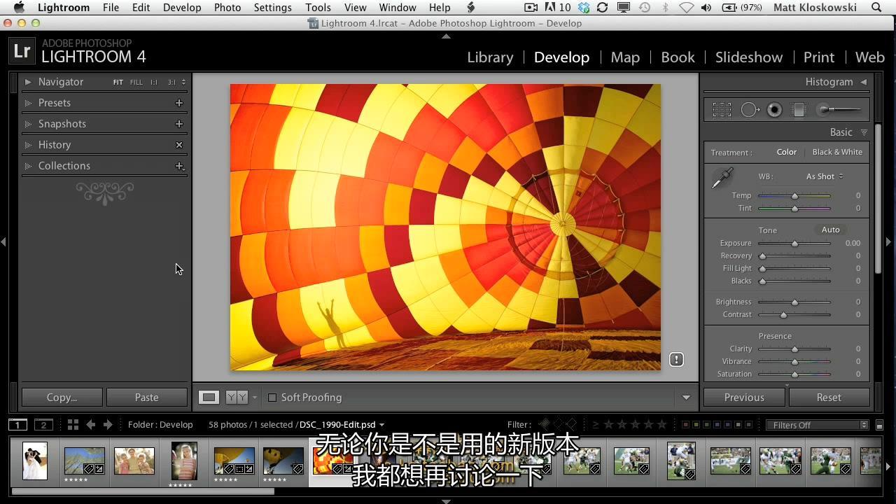Filter by red color label
Viewport: 896px width, 504px height.
pos(685,425)
